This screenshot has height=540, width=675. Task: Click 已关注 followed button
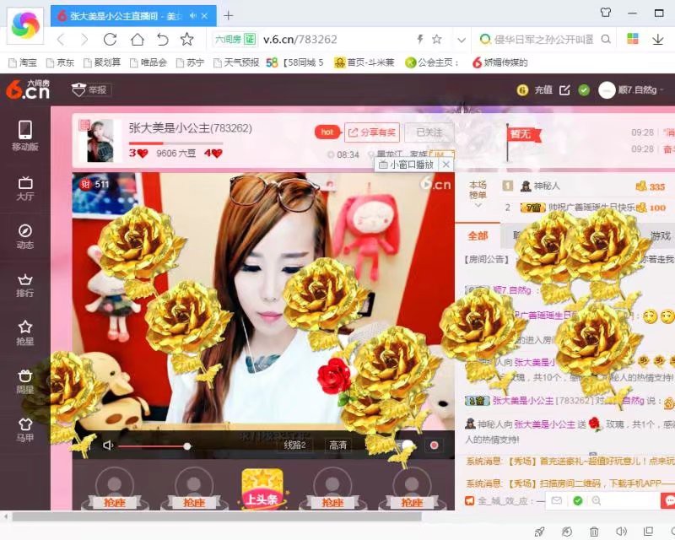(429, 132)
